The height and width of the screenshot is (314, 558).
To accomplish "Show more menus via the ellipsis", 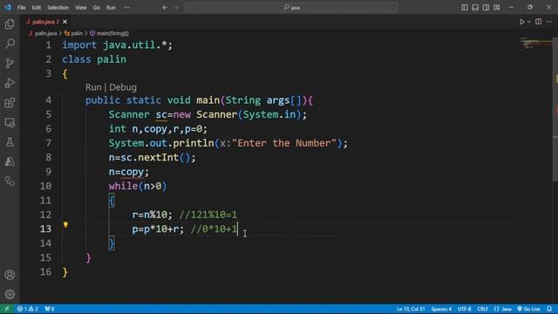I will (126, 8).
